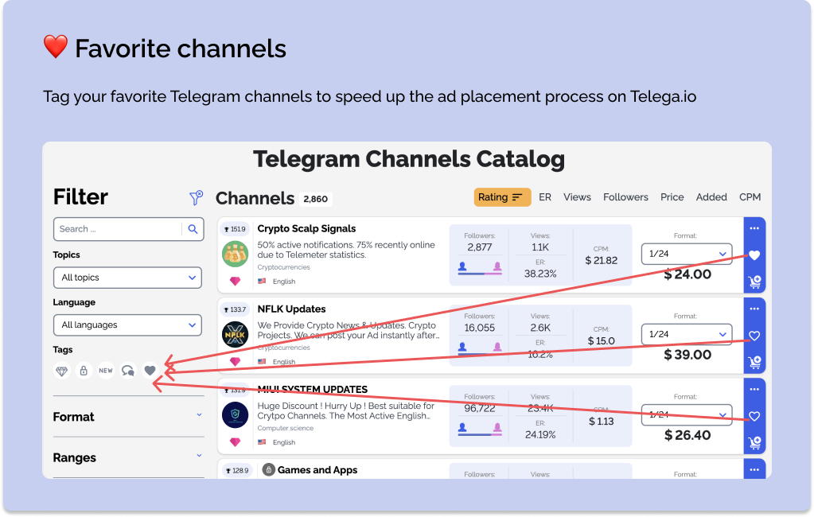This screenshot has width=814, height=517.
Task: Click the sort-order icon inside Rating button
Action: pos(517,197)
